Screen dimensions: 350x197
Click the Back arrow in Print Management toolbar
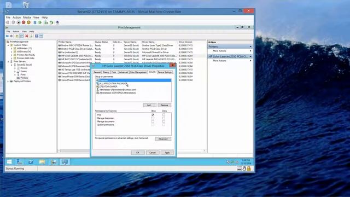pyautogui.click(x=7, y=36)
